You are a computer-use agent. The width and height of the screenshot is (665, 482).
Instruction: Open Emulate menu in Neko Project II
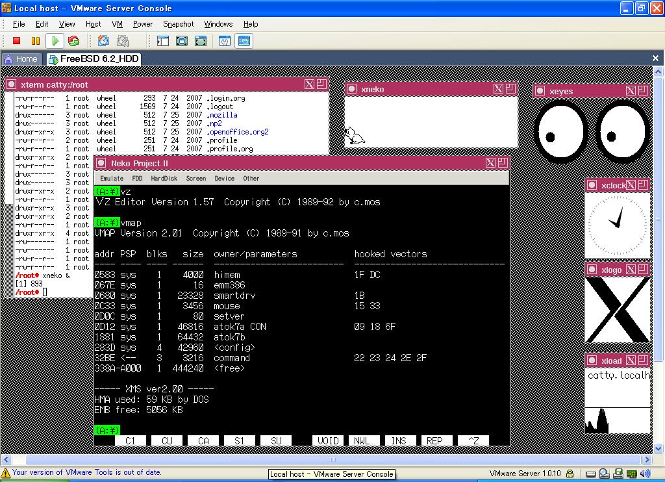click(112, 178)
